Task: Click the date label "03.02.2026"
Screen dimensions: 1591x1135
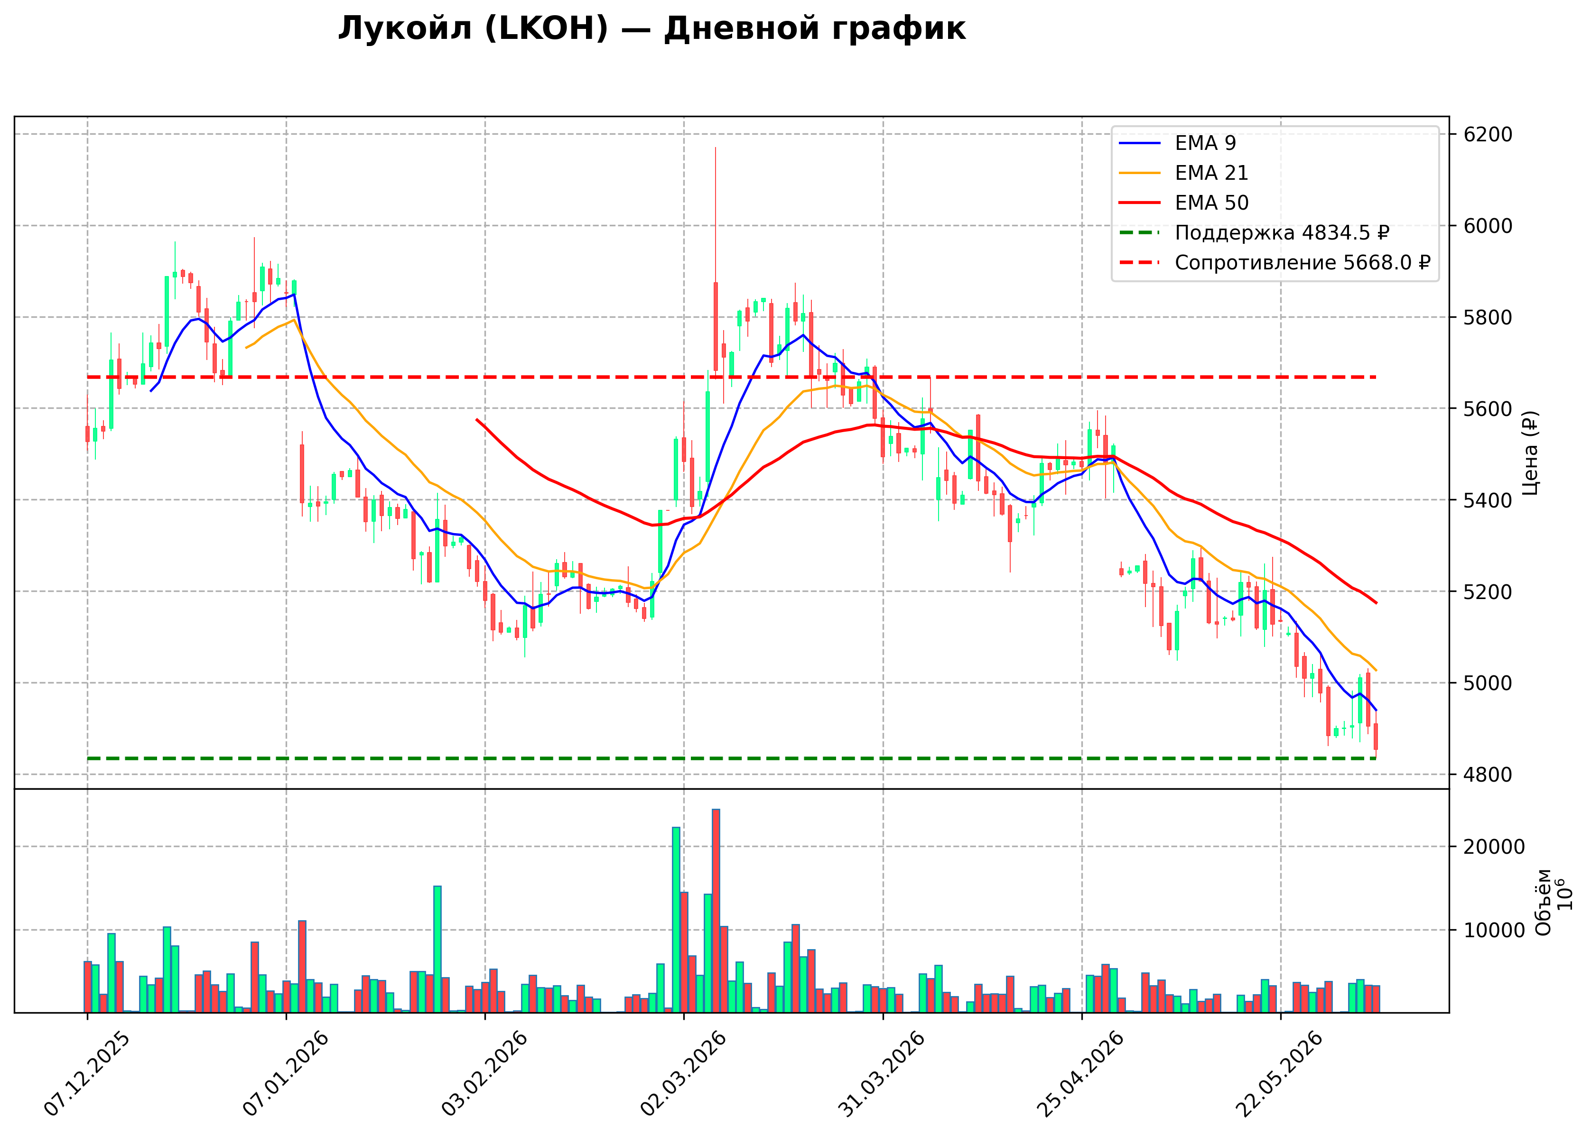Action: click(x=484, y=1075)
